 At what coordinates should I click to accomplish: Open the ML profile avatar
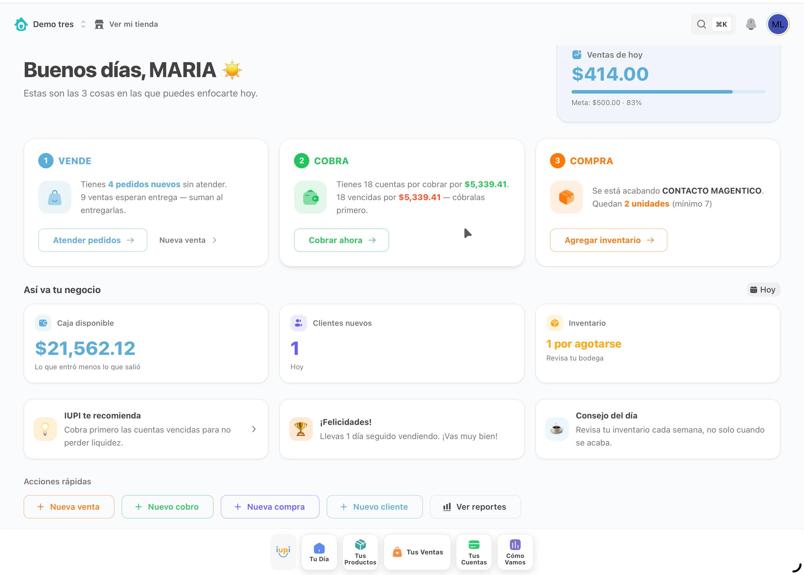778,24
